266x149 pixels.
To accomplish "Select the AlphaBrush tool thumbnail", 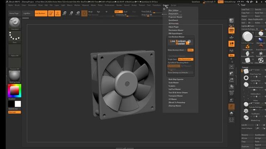I will 261,41.
